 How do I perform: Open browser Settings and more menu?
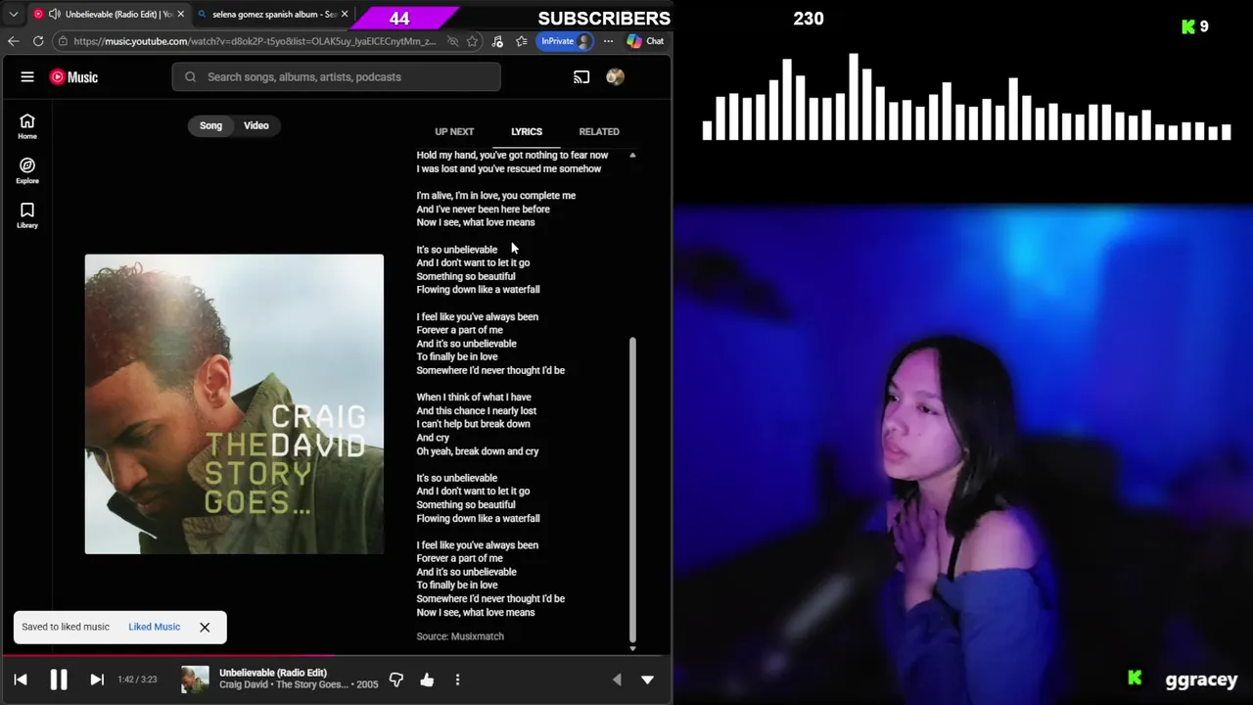pyautogui.click(x=608, y=41)
